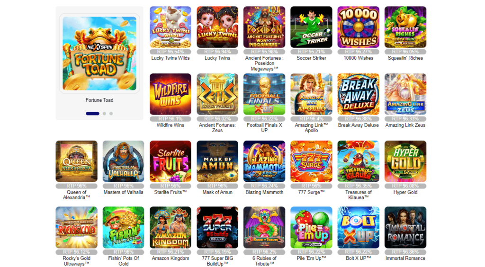
Task: Open the Lucky Twins Wilds game icon
Action: coord(171,27)
